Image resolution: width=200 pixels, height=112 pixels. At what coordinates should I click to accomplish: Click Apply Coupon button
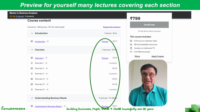(x=157, y=56)
